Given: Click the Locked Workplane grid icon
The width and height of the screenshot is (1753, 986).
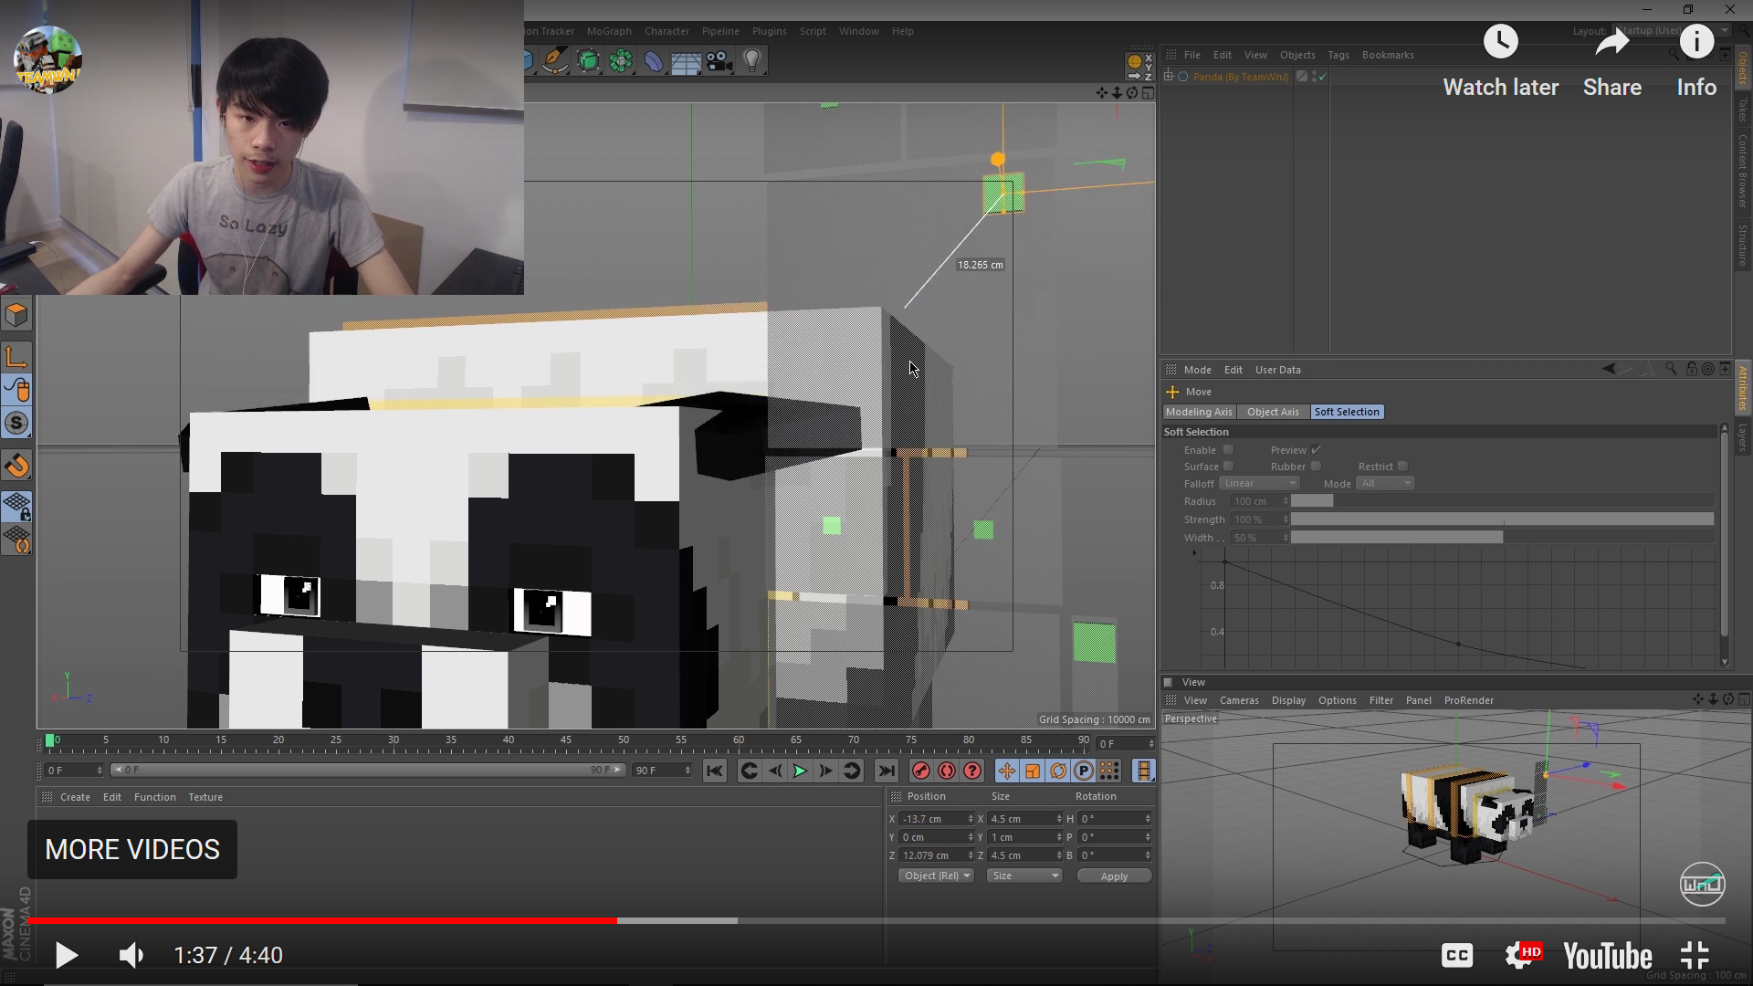Looking at the screenshot, I should pyautogui.click(x=16, y=507).
